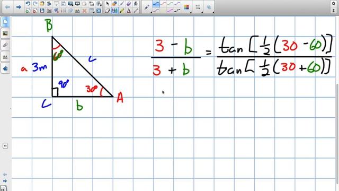Open the Add-ons puzzle piece tab

click(5, 68)
